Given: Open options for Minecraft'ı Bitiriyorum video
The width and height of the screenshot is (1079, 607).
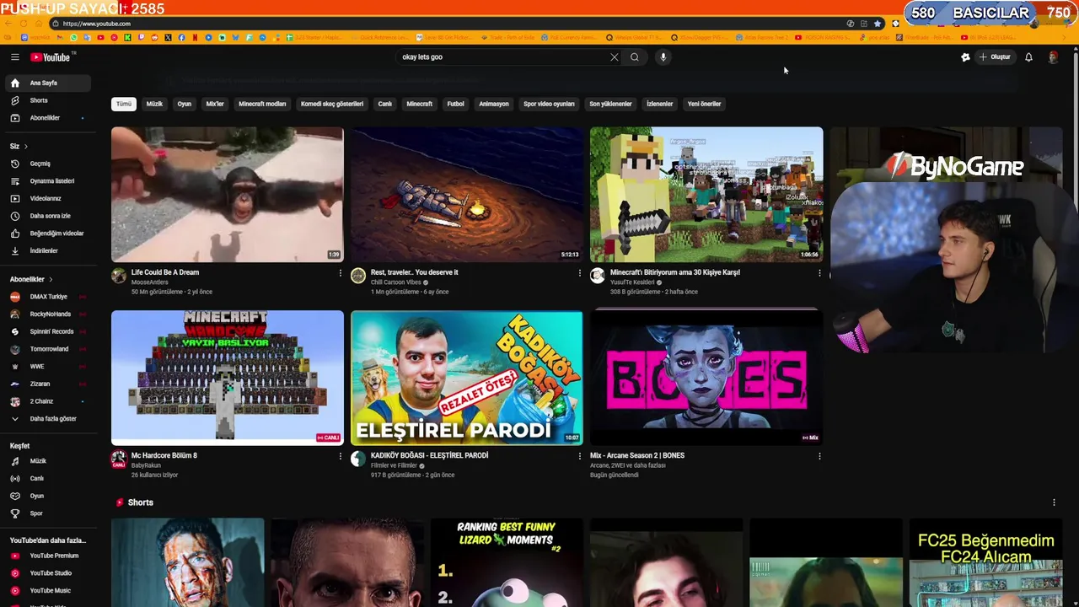Looking at the screenshot, I should point(819,273).
